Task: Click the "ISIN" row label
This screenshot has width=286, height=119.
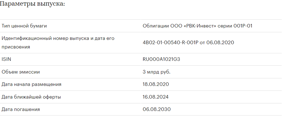Action: point(6,59)
